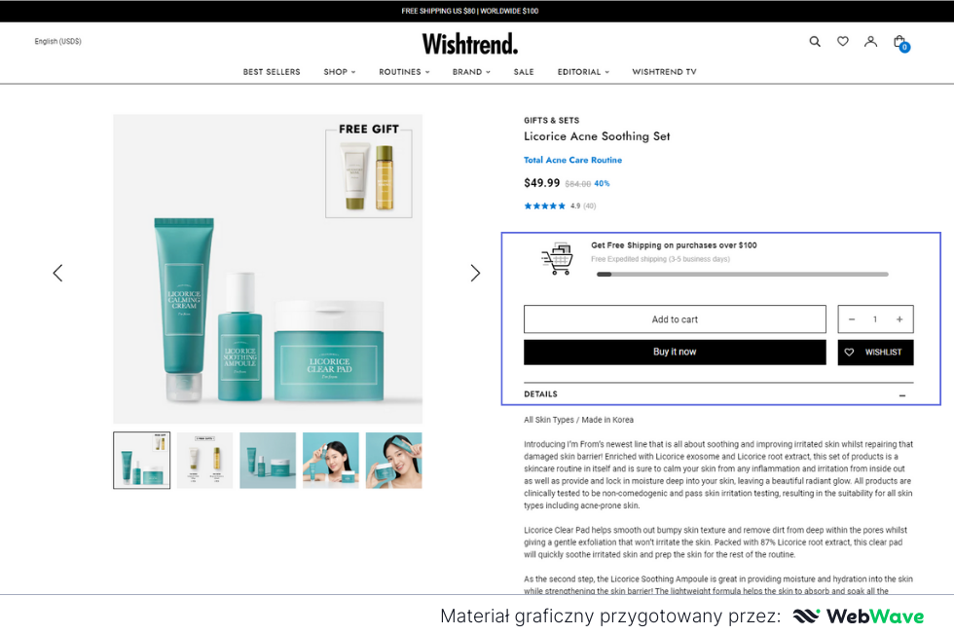Open the SALE menu item
954x635 pixels.
click(x=524, y=72)
